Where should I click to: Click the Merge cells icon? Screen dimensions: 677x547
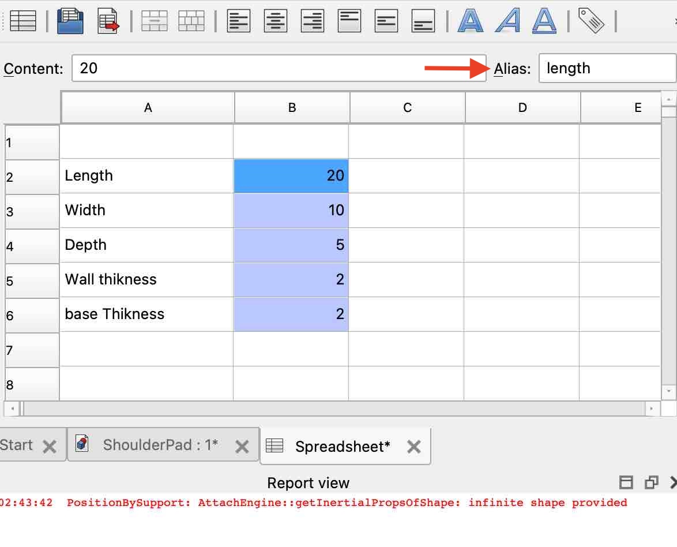click(x=155, y=21)
